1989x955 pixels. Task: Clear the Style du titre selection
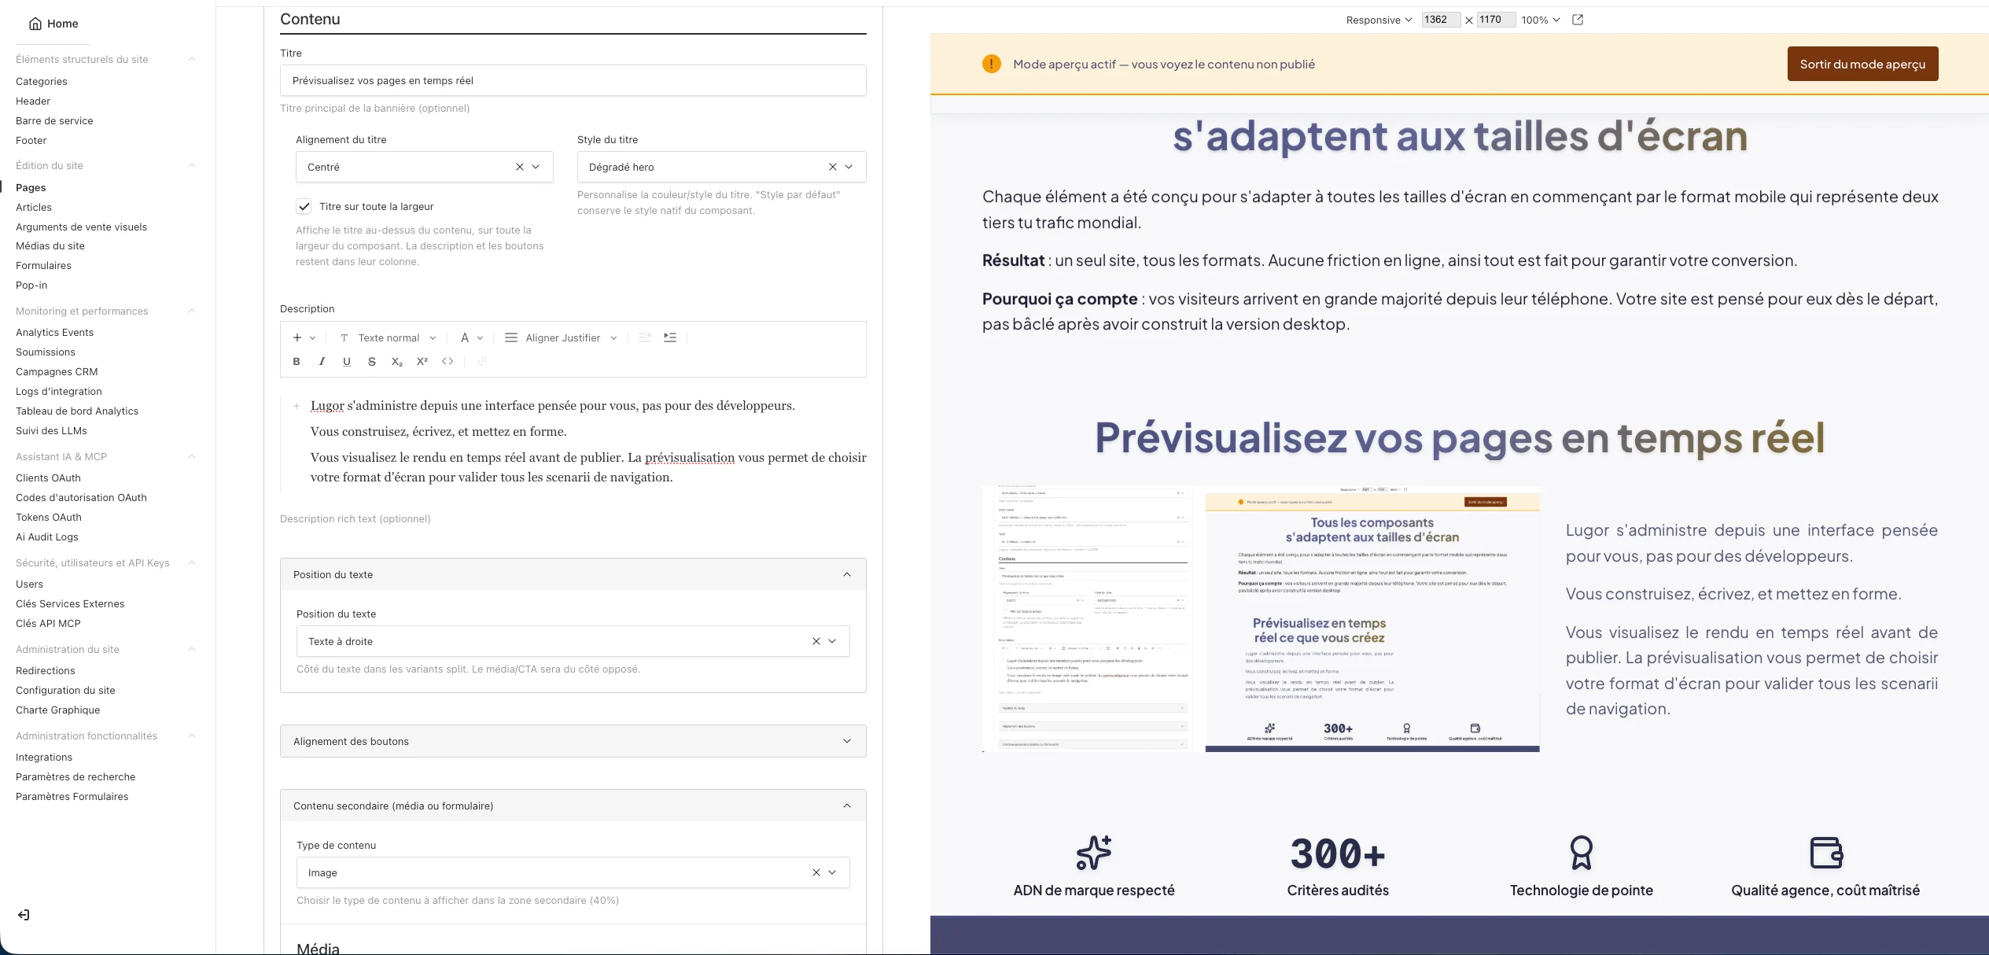coord(833,167)
